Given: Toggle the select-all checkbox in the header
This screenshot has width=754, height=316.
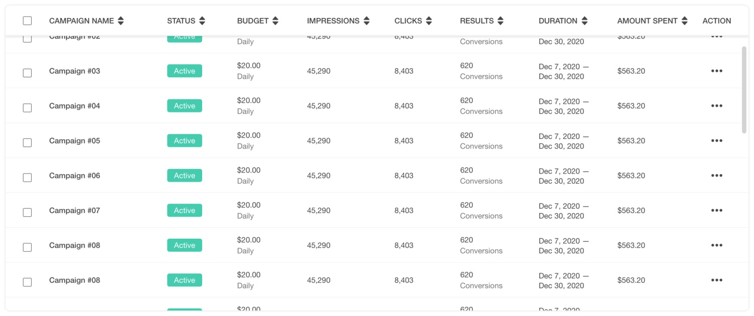Looking at the screenshot, I should [27, 21].
